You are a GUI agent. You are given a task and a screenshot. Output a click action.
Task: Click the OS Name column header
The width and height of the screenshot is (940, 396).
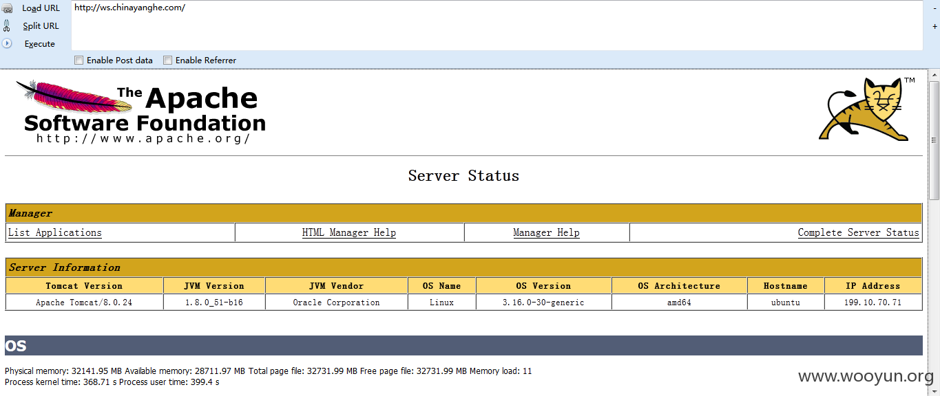(x=441, y=286)
